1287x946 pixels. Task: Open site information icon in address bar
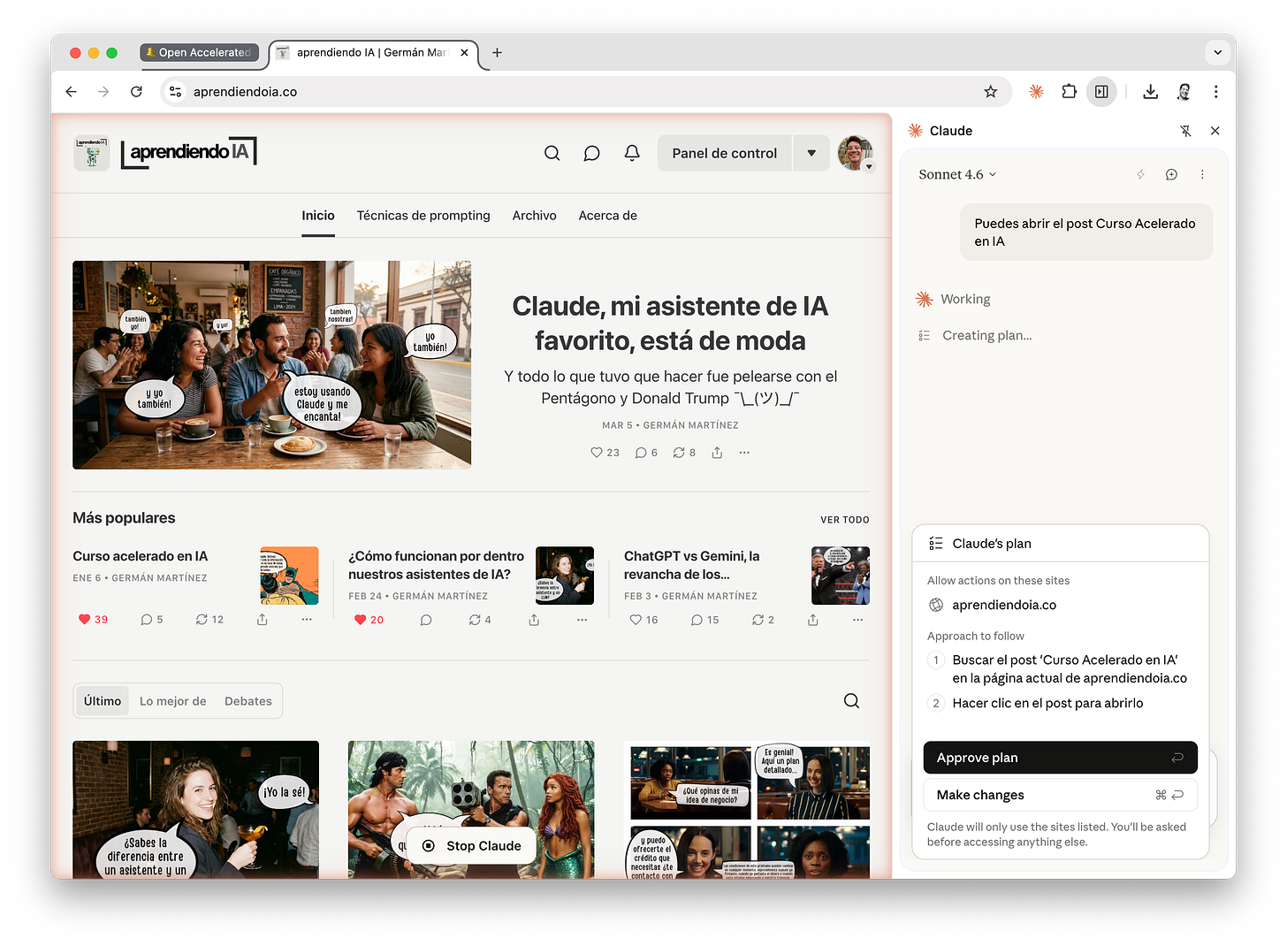(175, 91)
